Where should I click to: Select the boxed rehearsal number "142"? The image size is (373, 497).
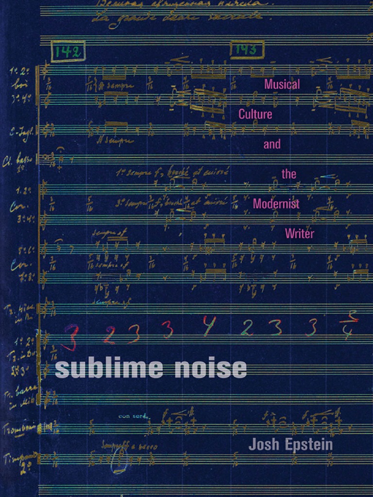tap(68, 51)
